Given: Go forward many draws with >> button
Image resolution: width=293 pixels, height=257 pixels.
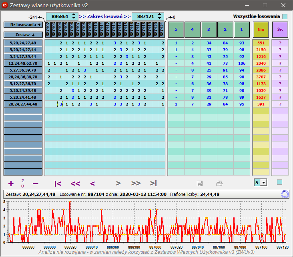Looking at the screenshot, I should (x=136, y=183).
